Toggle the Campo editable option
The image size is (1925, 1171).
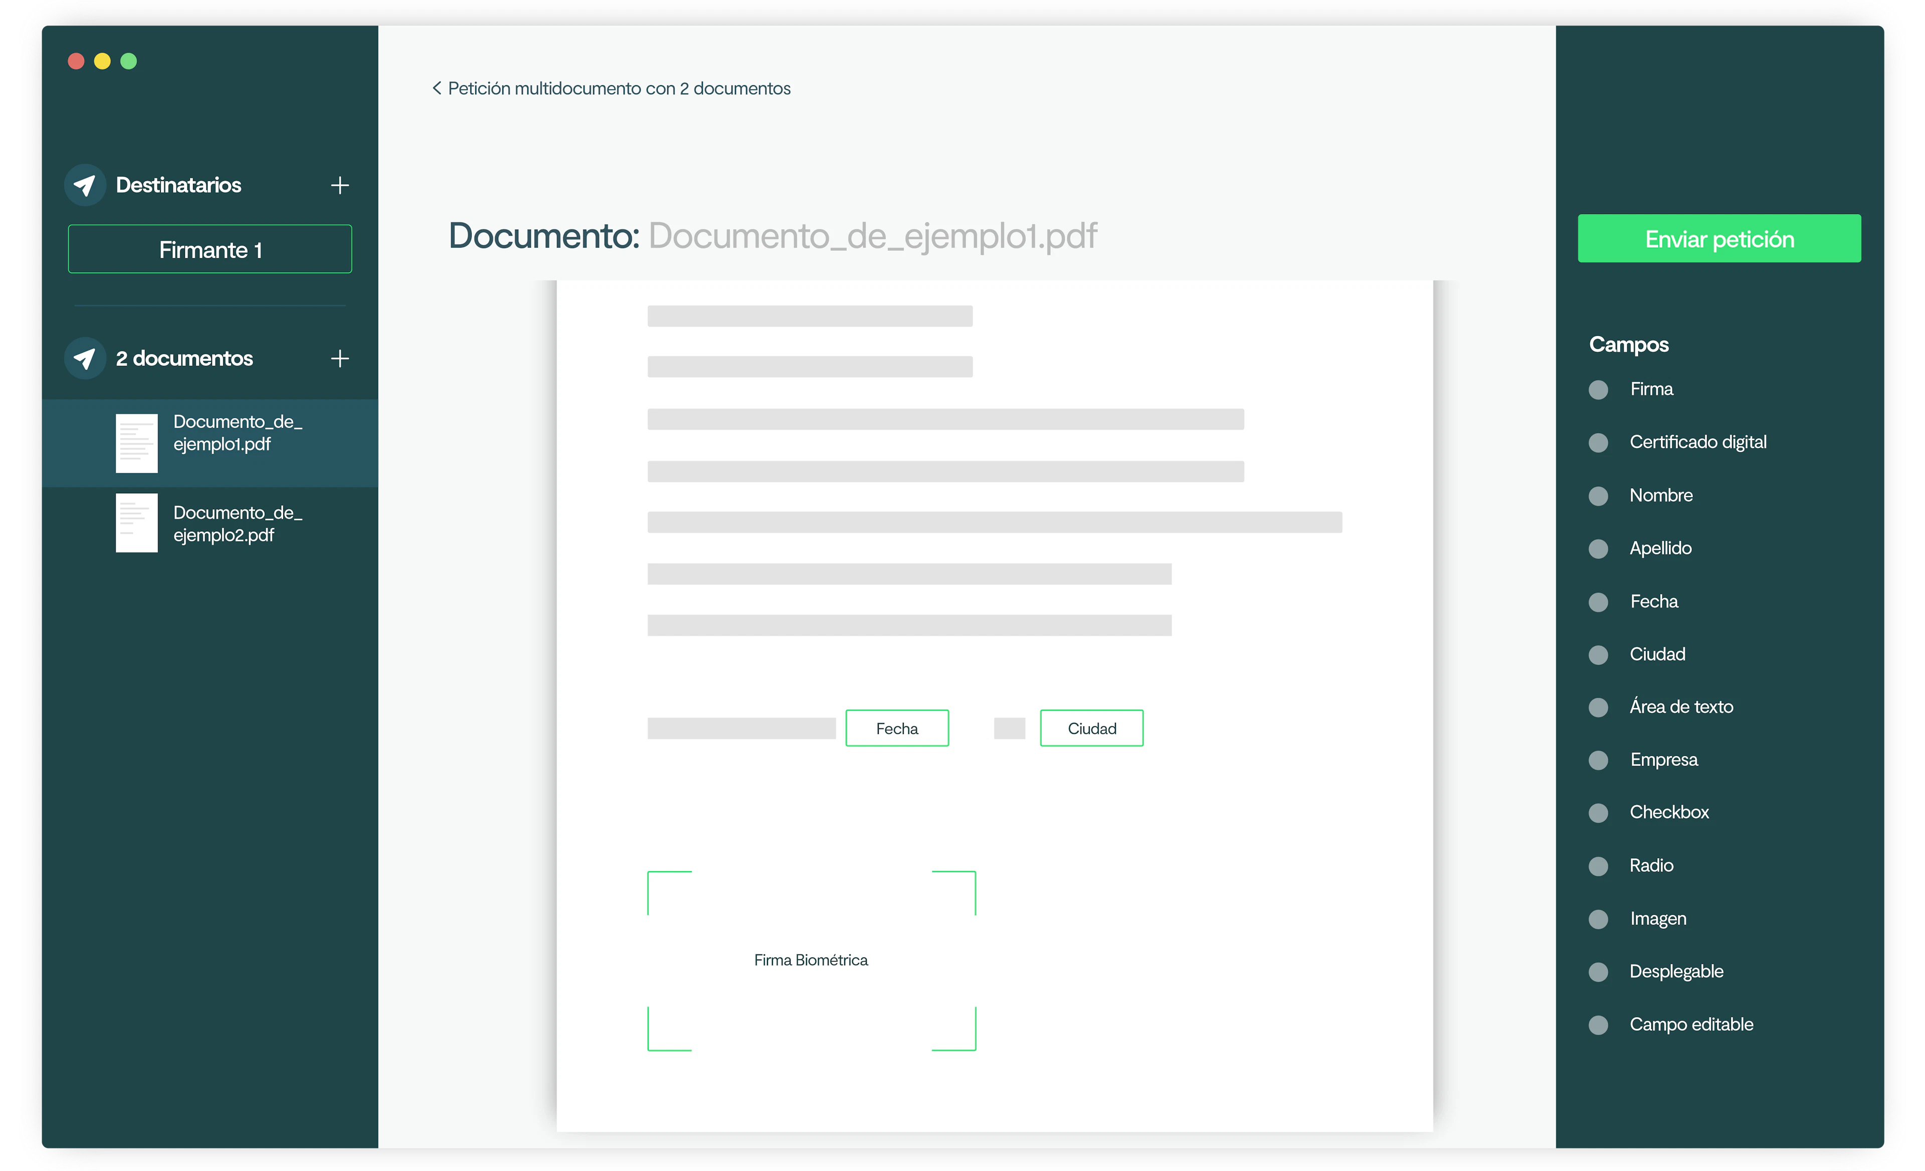click(1599, 1024)
